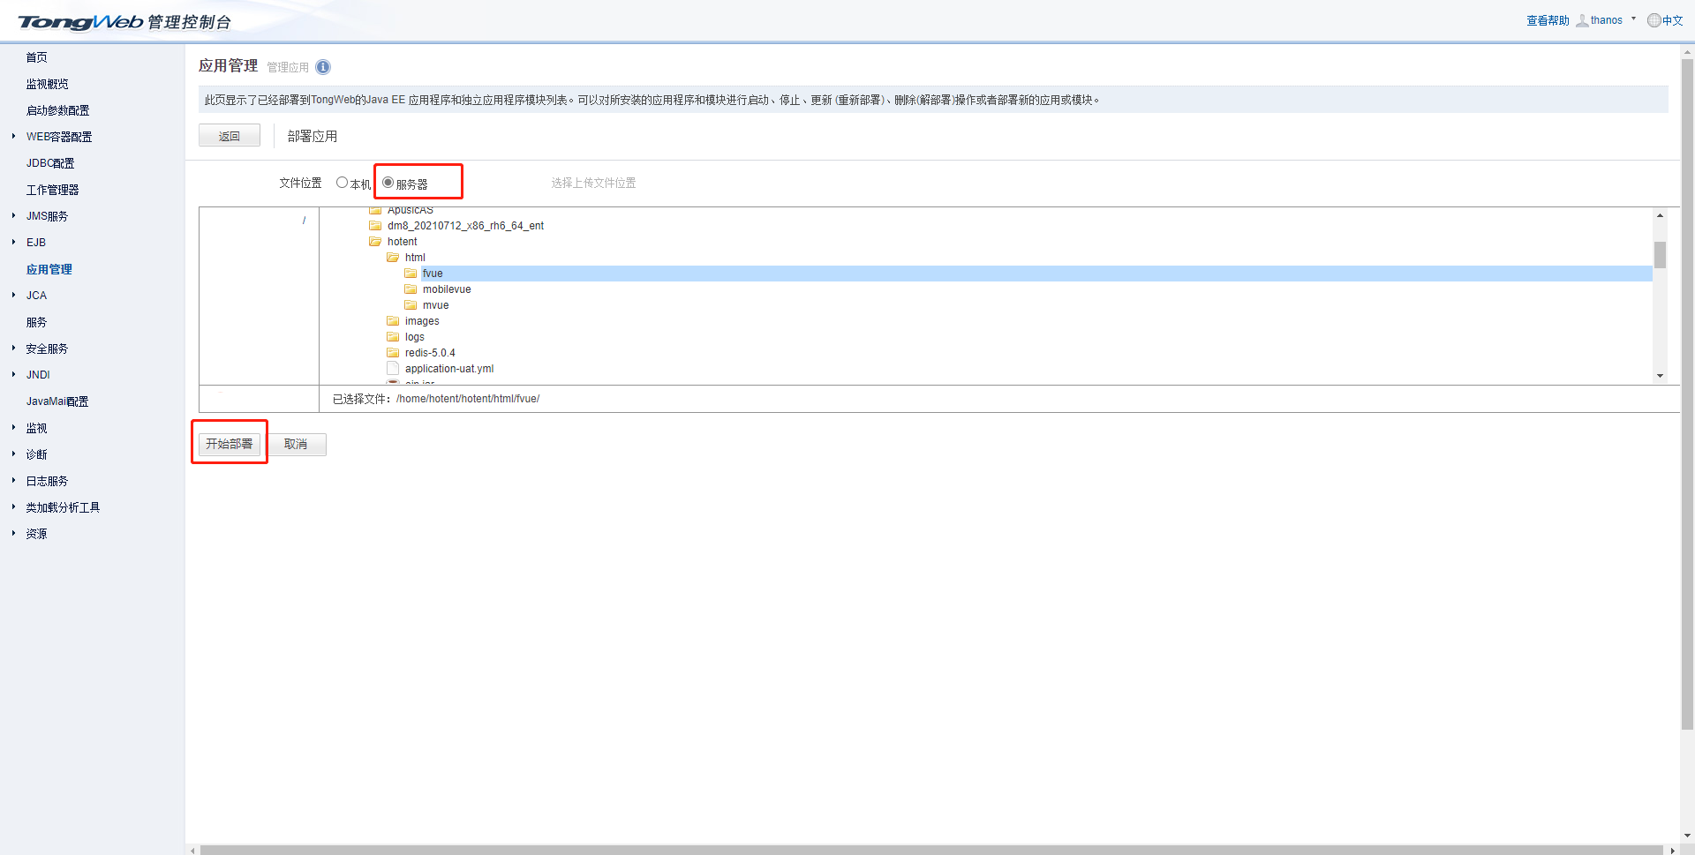Expand the JMS服务 sidebar arrow
The height and width of the screenshot is (855, 1695).
(13, 215)
